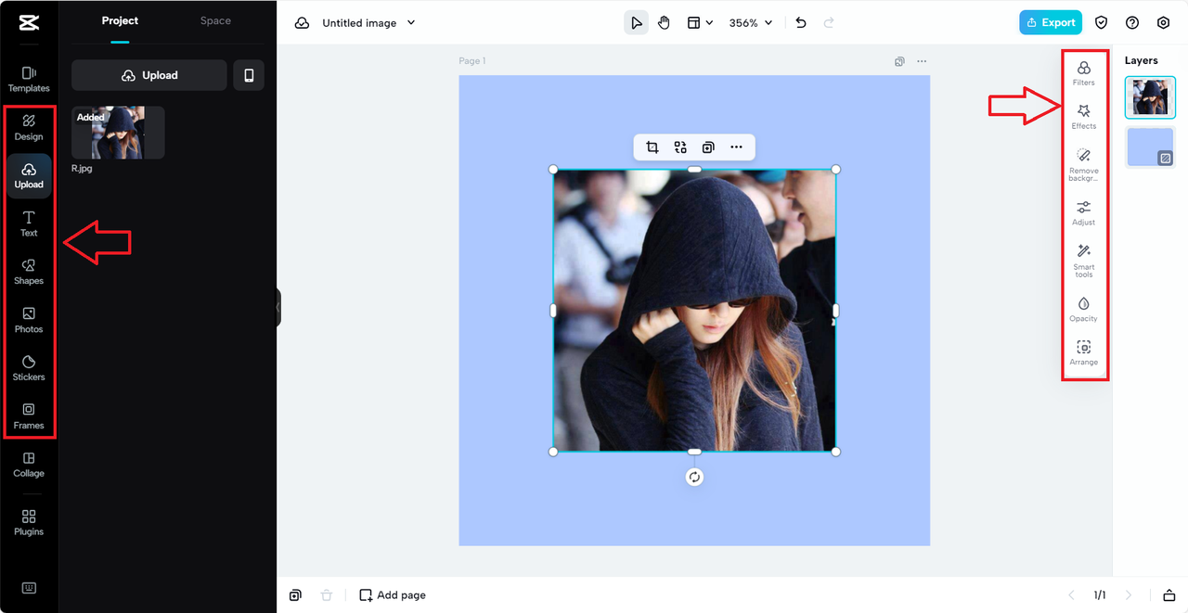Select the Crop tool above the image
1188x613 pixels.
click(652, 147)
